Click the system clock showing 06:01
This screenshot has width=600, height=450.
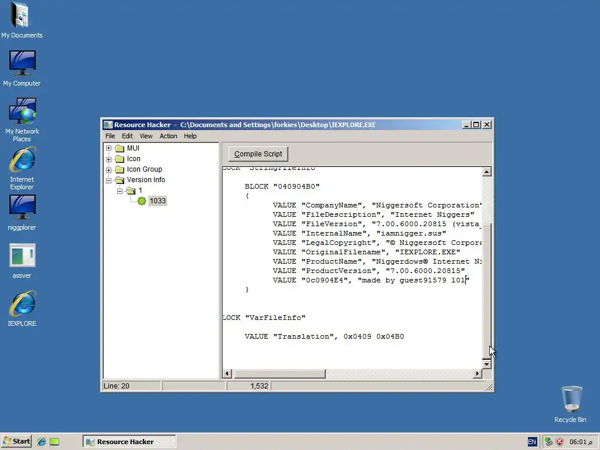click(581, 442)
